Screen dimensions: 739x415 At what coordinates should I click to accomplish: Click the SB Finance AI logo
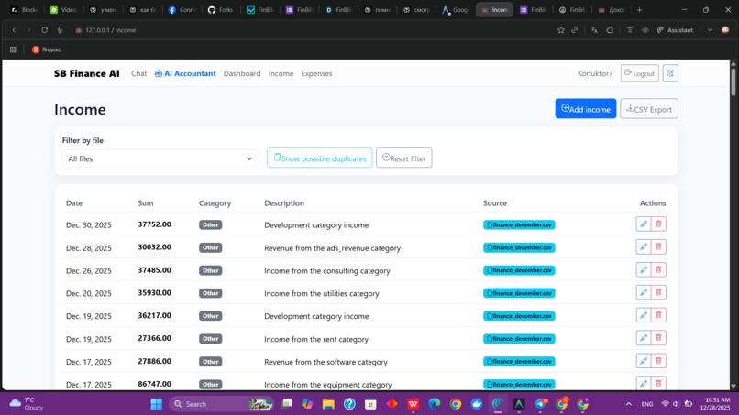click(x=87, y=73)
